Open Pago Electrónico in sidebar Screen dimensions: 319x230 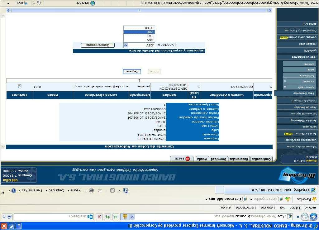click(296, 93)
